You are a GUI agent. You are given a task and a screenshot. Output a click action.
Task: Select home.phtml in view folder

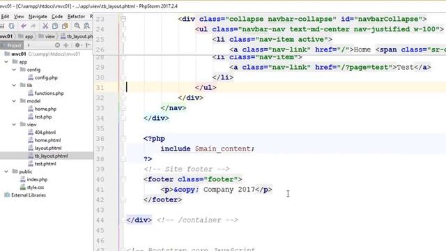point(47,140)
